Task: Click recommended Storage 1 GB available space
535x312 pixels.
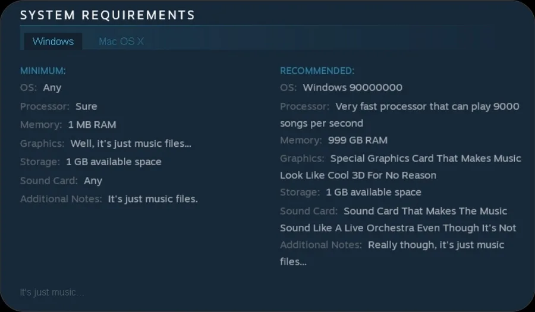Action: click(x=374, y=193)
